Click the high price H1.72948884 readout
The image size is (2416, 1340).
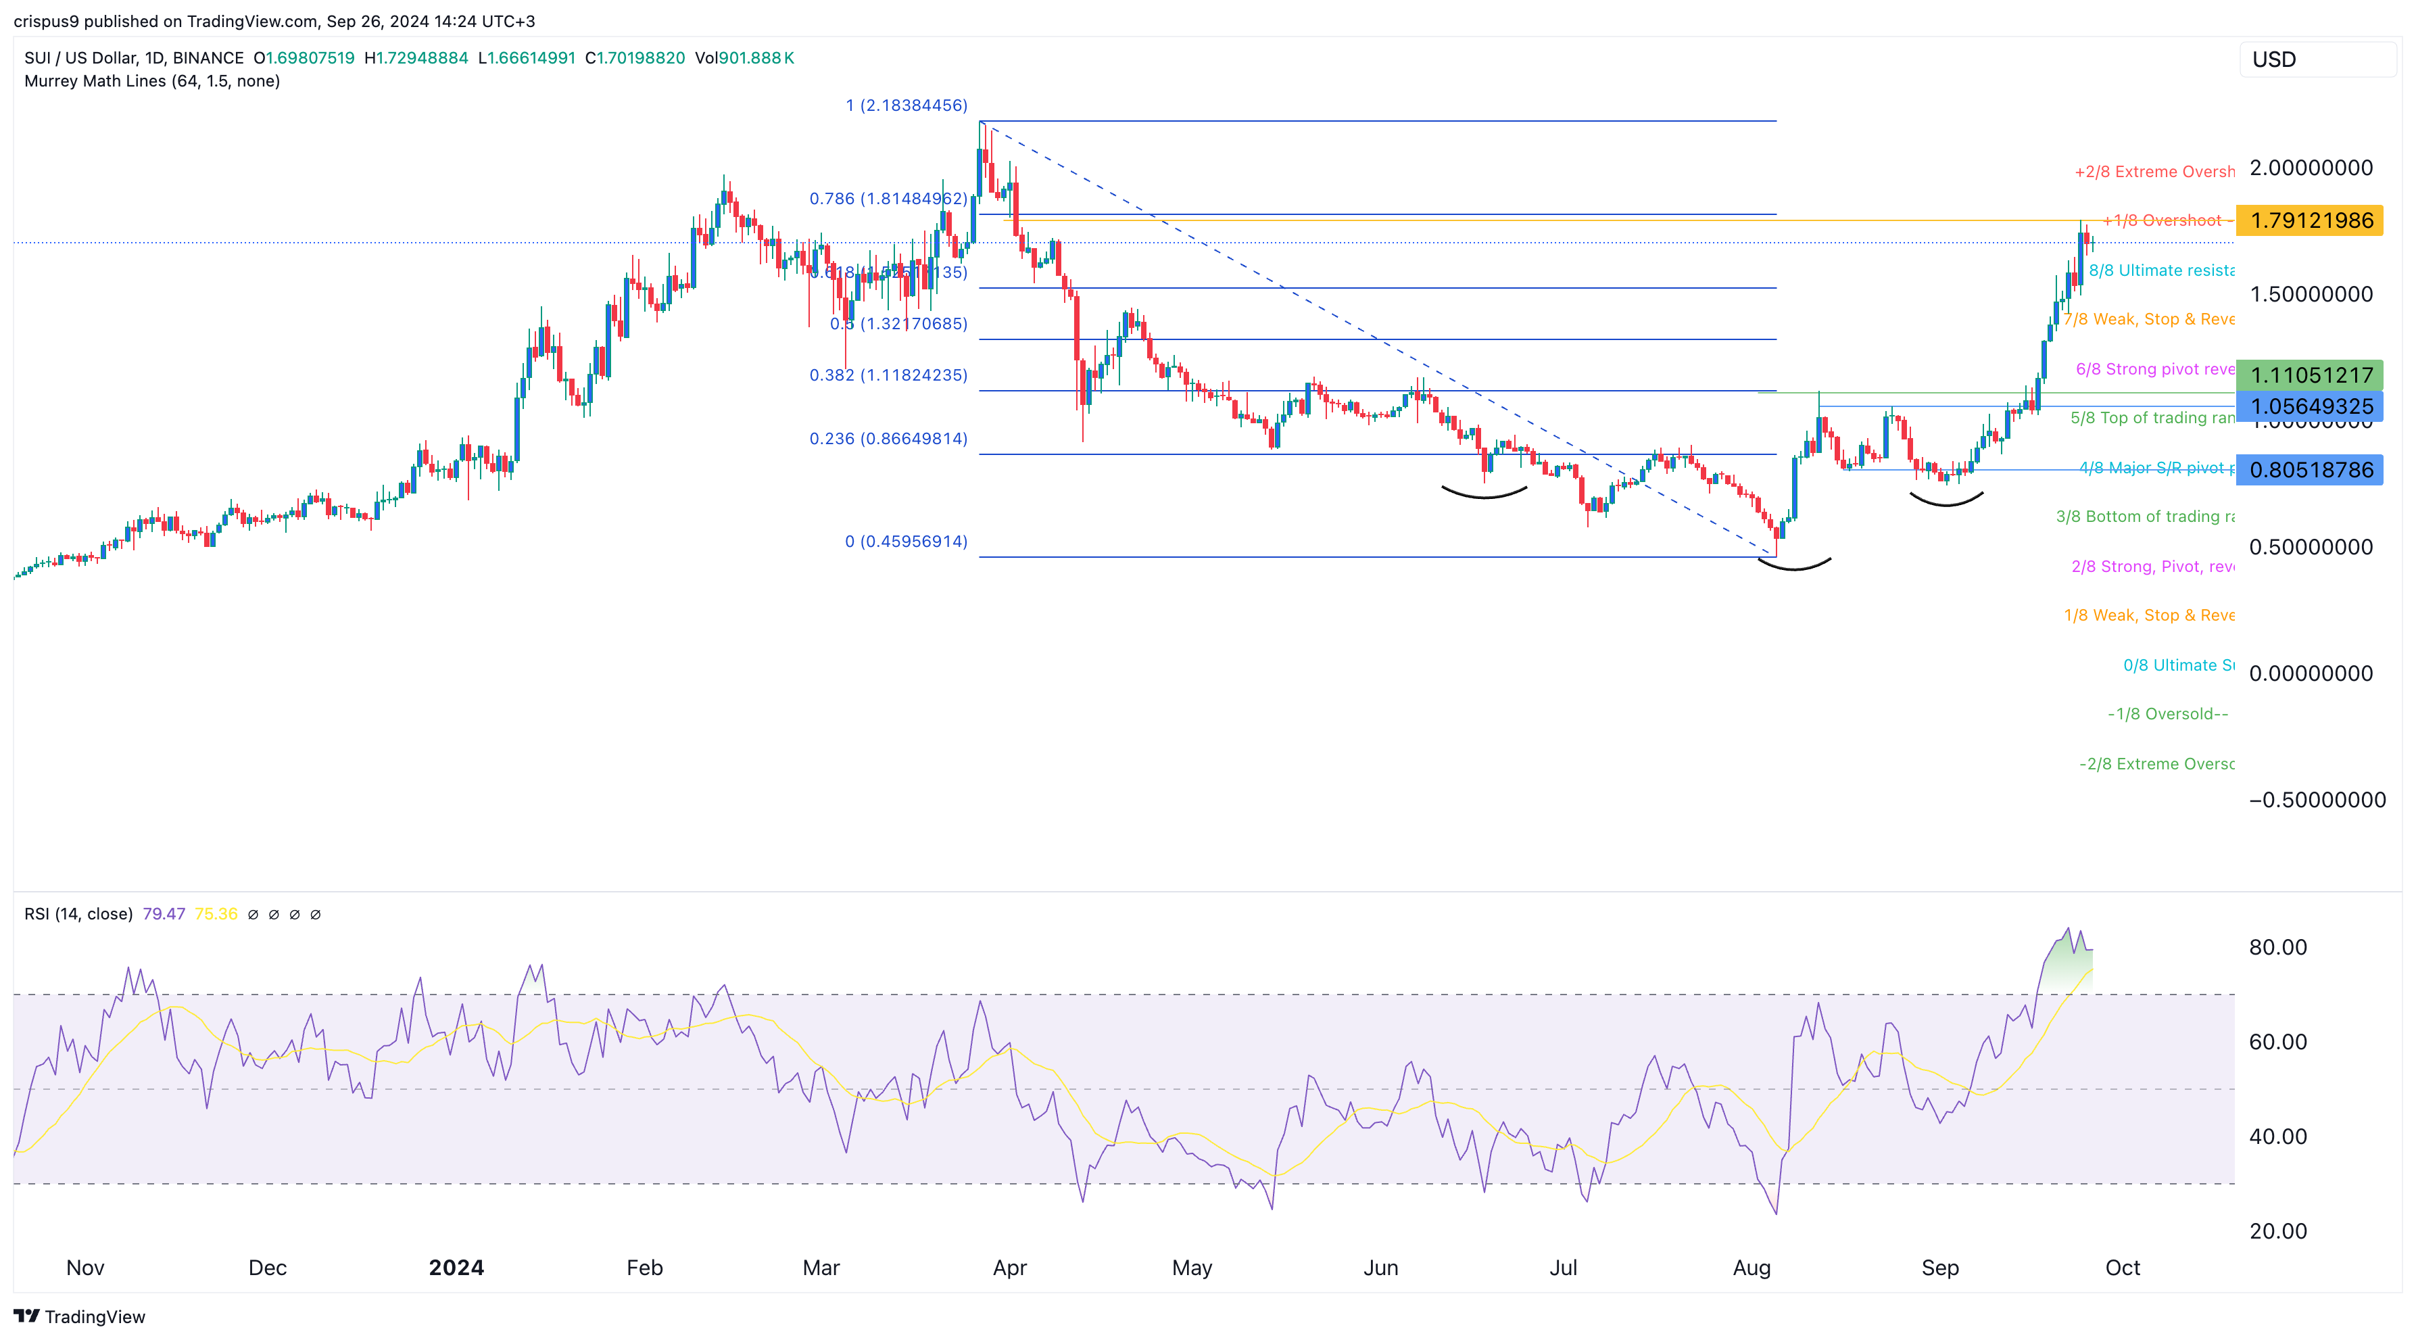tap(416, 57)
